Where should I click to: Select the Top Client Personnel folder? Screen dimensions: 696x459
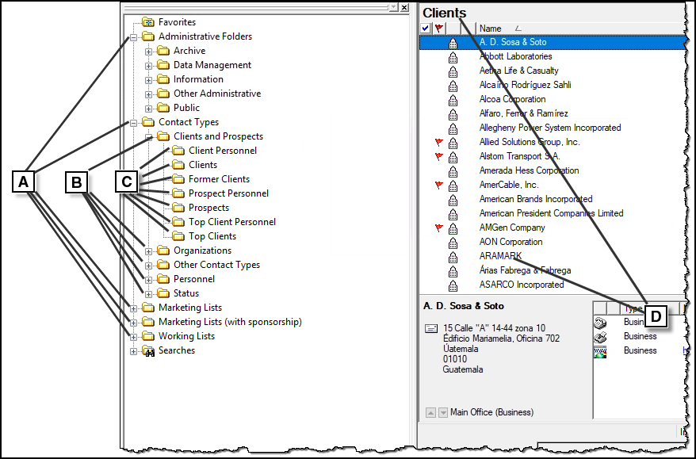pos(232,222)
